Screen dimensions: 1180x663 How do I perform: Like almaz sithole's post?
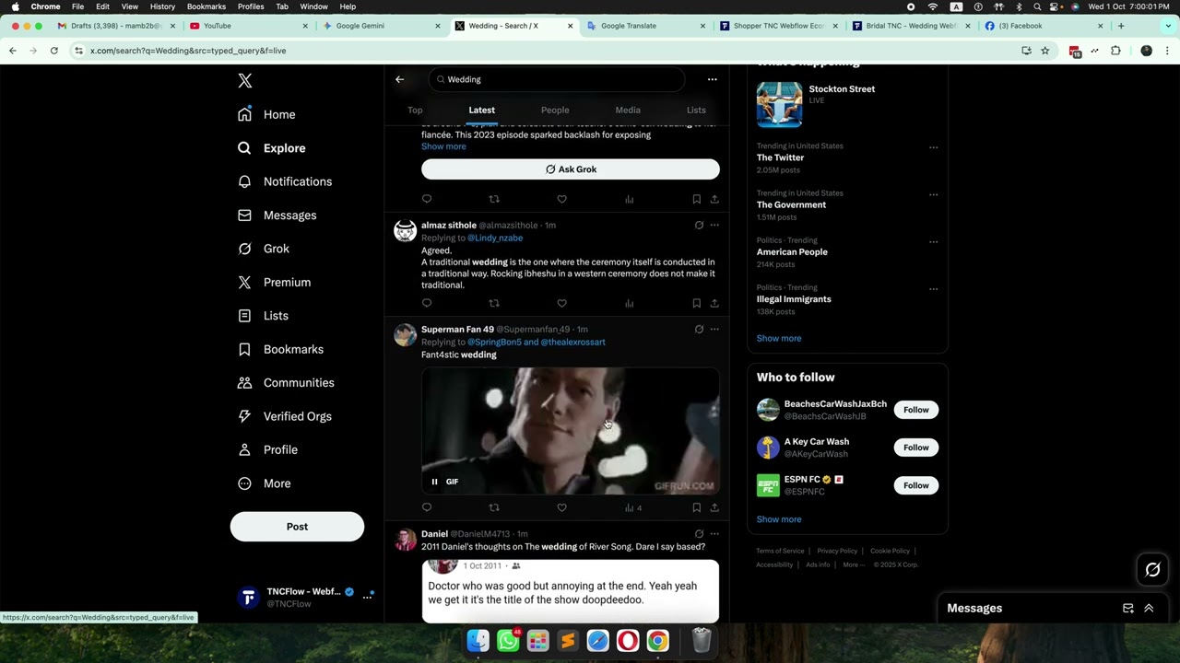(561, 303)
